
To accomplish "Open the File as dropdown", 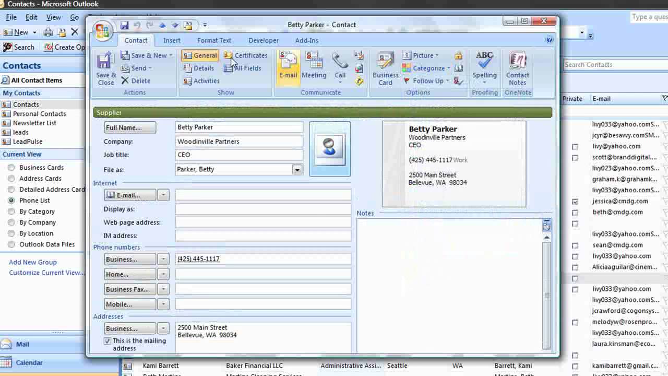I will point(297,170).
